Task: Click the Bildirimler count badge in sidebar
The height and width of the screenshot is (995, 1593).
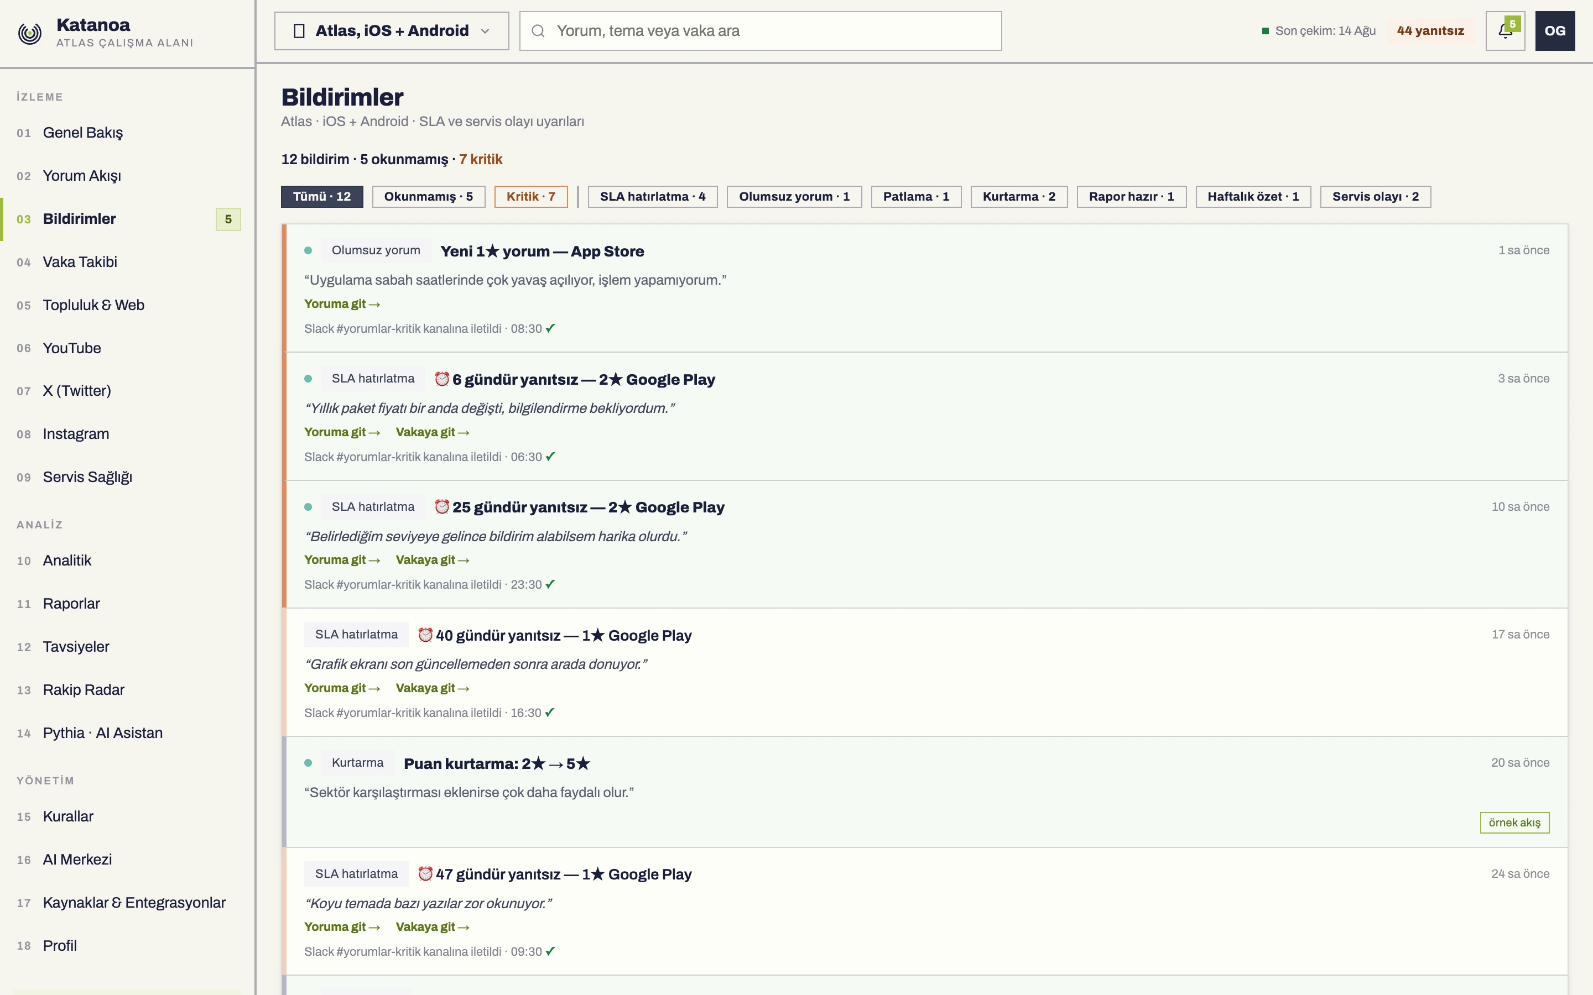Action: click(228, 219)
